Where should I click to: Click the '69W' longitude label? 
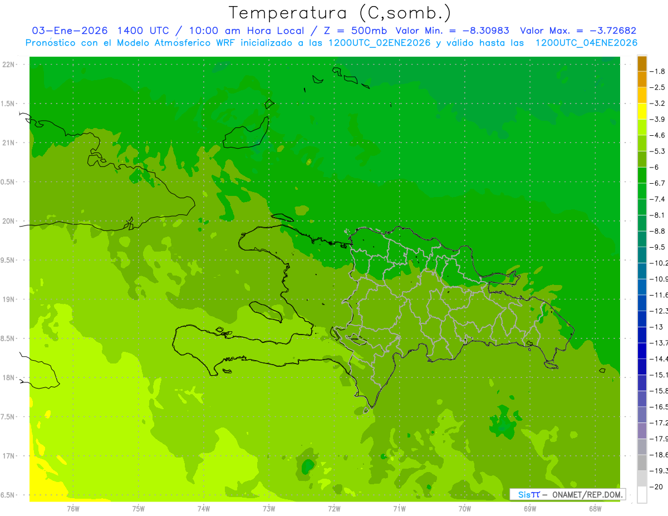coord(529,508)
